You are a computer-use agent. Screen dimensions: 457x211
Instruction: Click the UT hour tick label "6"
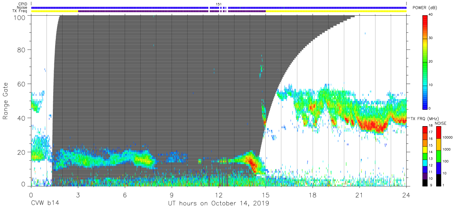pos(125,195)
